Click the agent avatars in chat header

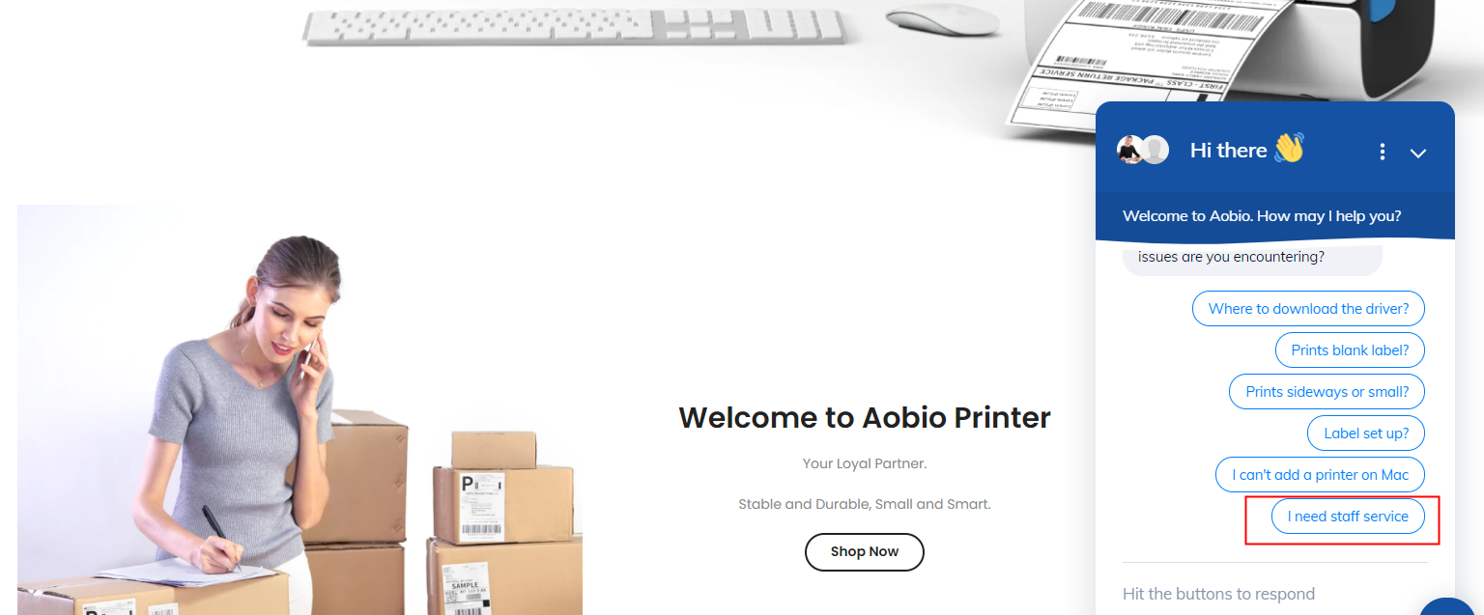click(x=1143, y=150)
